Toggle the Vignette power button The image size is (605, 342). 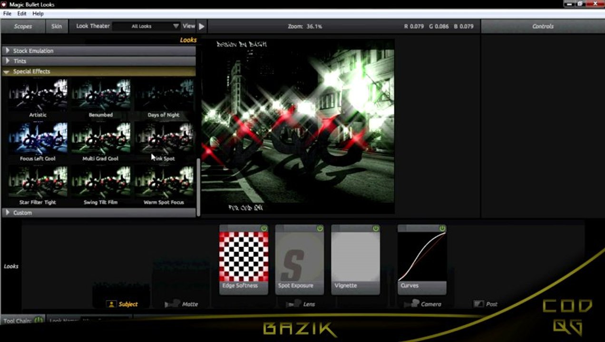click(376, 228)
